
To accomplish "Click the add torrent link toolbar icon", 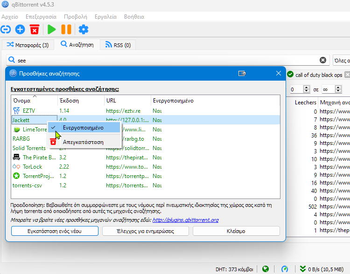I will tap(6, 29).
